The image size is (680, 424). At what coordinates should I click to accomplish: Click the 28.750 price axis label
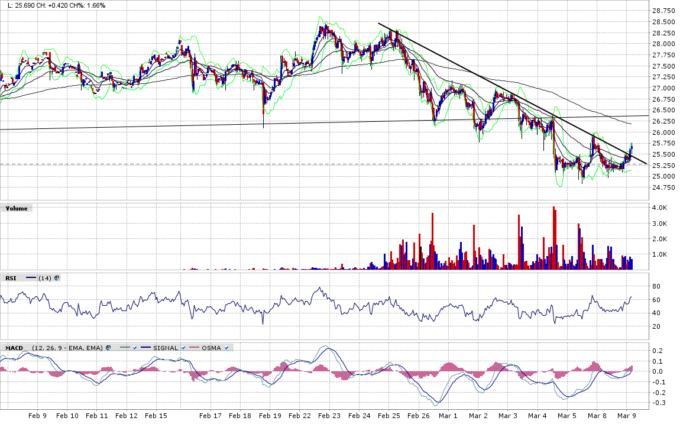[x=663, y=11]
